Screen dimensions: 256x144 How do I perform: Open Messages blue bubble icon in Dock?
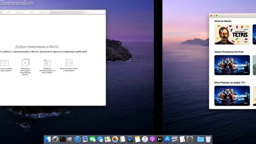[100, 139]
